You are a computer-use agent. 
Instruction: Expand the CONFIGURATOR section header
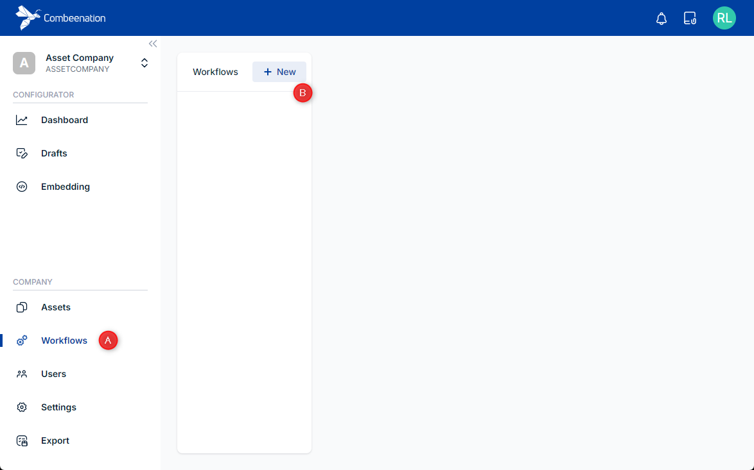[x=43, y=94]
